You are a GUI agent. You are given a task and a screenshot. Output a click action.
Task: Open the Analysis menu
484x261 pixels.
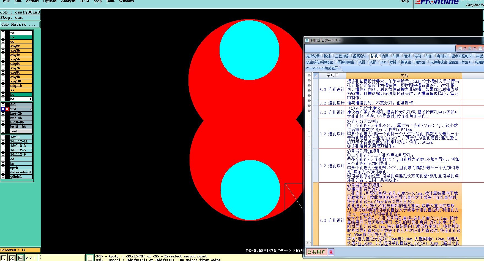click(x=68, y=1)
